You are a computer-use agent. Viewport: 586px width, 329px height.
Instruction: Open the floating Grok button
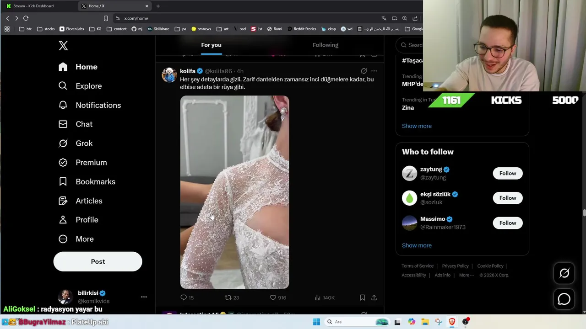(x=564, y=273)
